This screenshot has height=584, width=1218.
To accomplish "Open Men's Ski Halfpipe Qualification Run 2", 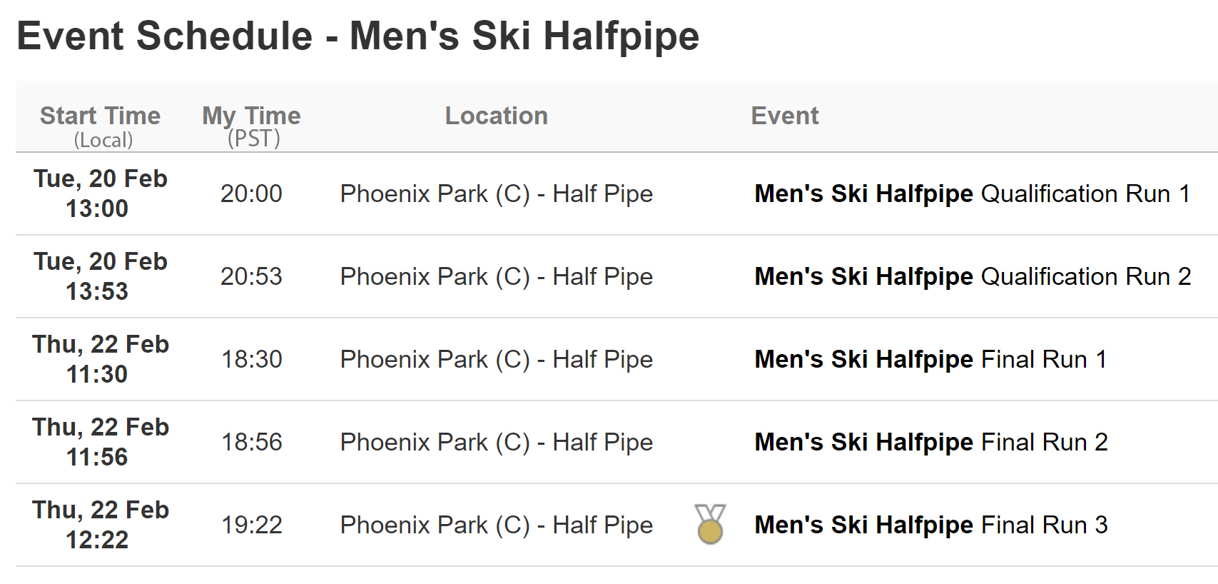I will coord(973,276).
